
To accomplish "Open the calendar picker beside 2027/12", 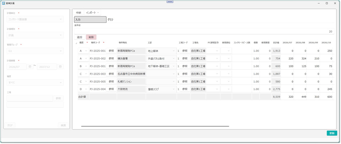I will click(60, 67).
